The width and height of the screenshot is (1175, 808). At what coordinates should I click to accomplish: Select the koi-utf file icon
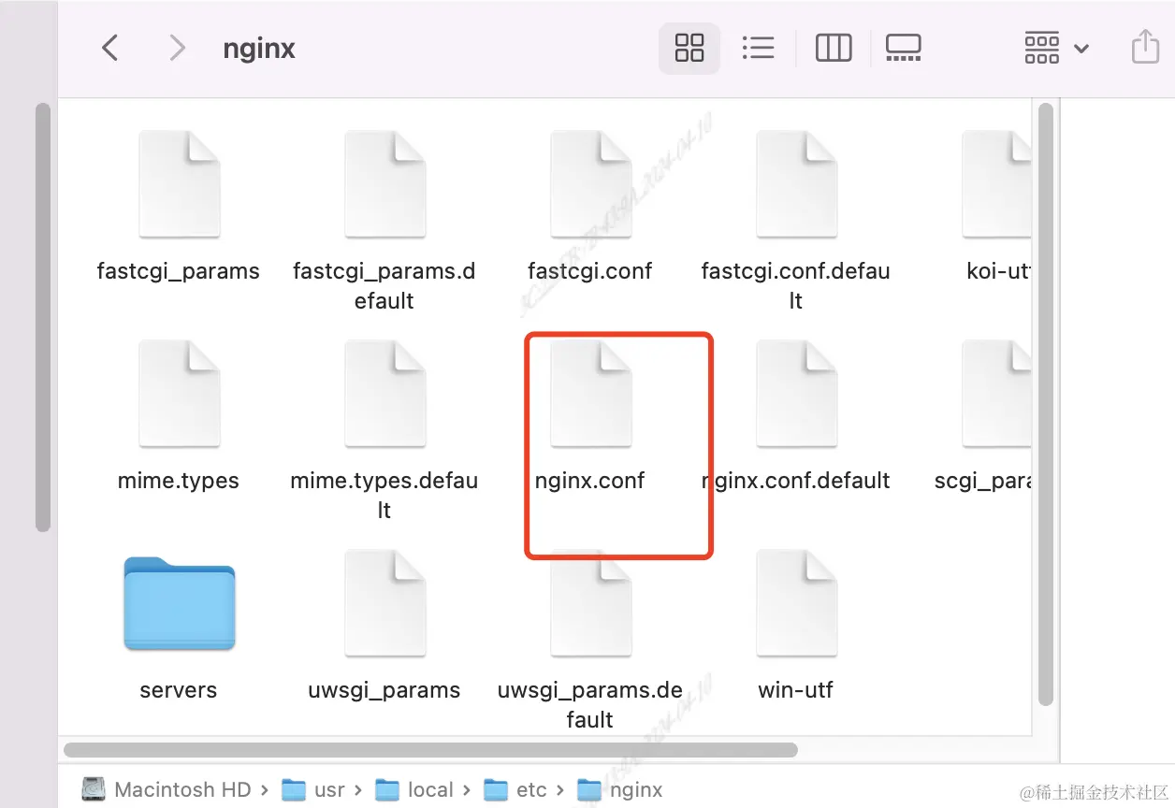[x=997, y=184]
